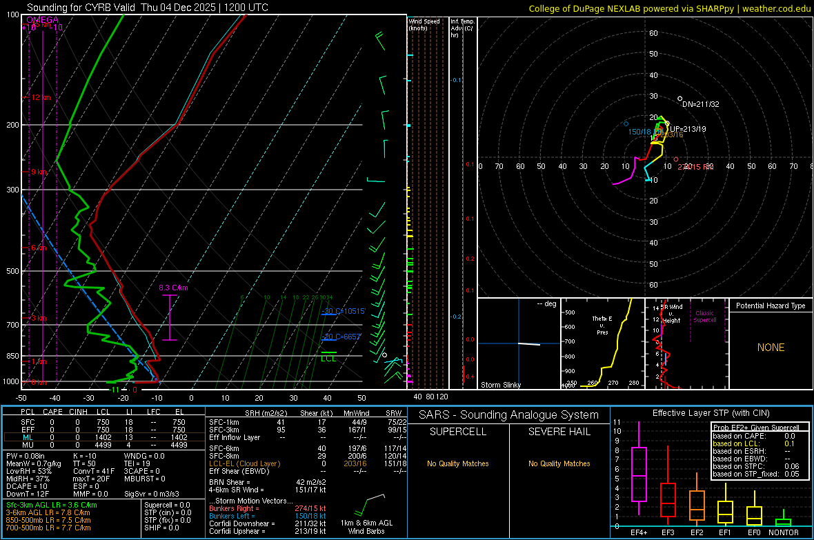
Task: Click the 'Supercell = 0.0' value
Action: click(x=167, y=505)
